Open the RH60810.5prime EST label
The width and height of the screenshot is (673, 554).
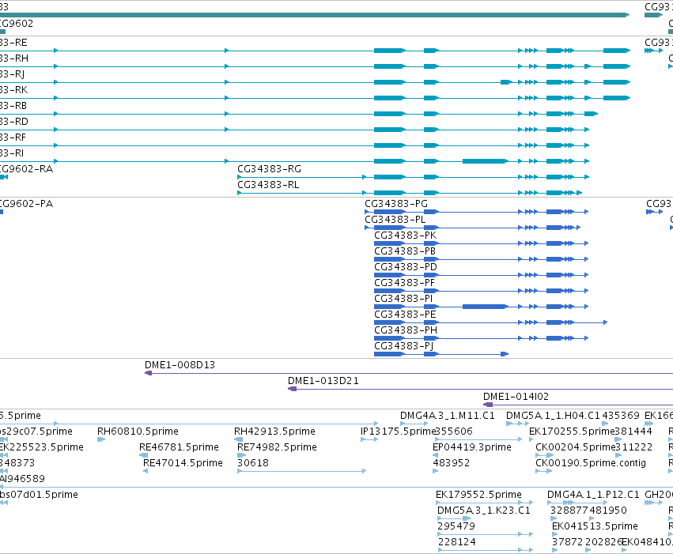(x=138, y=432)
